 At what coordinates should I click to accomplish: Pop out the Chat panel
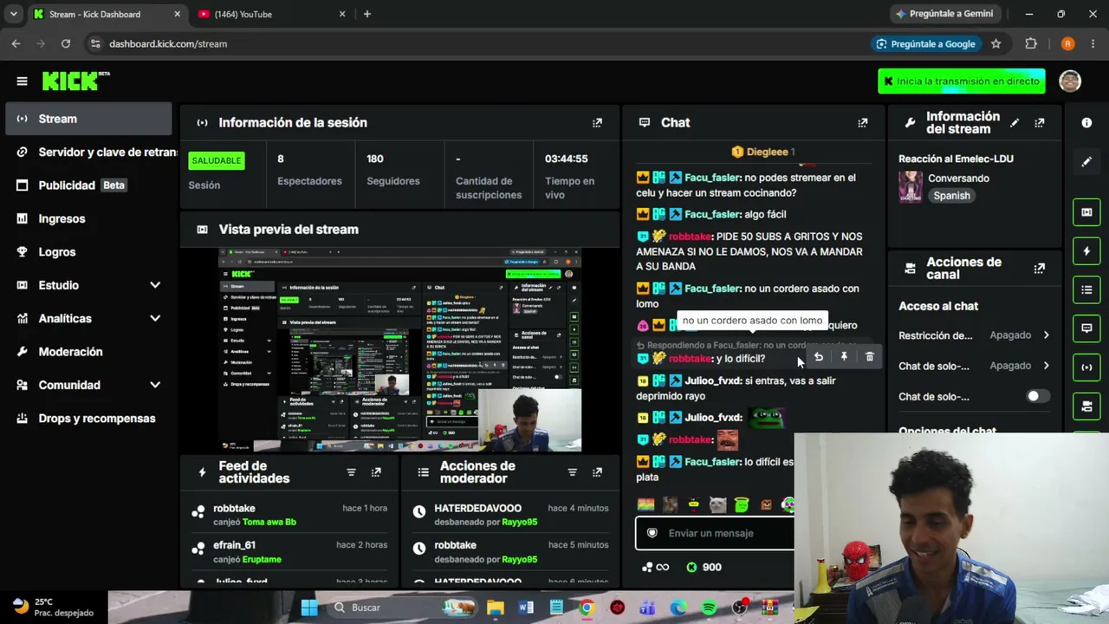862,122
